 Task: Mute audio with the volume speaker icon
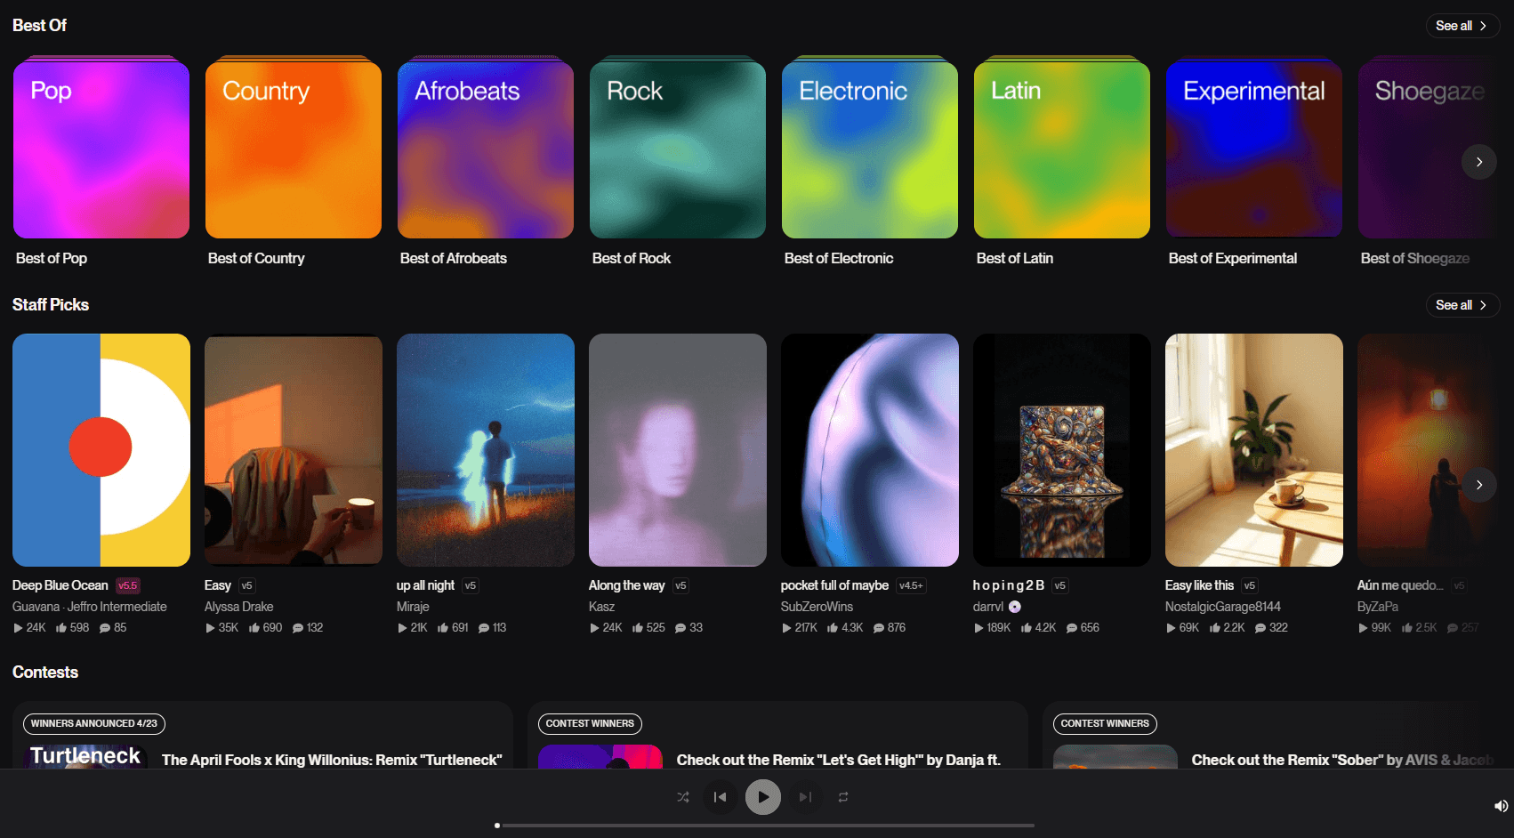point(1501,806)
